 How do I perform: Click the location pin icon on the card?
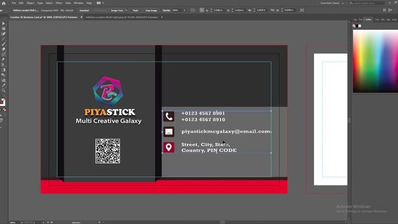169,147
